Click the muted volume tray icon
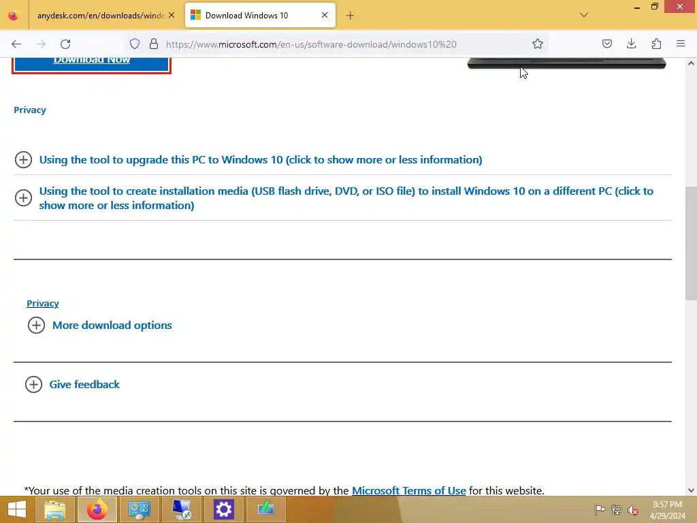Viewport: 697px width, 523px height. coord(633,509)
